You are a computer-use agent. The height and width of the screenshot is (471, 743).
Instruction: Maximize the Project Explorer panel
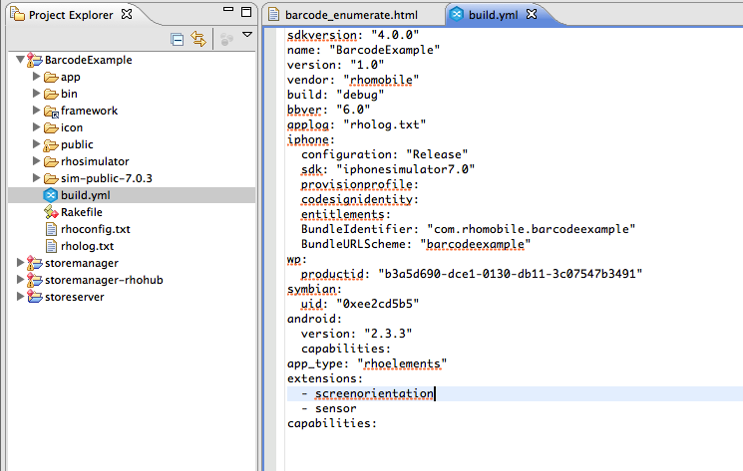(x=246, y=12)
